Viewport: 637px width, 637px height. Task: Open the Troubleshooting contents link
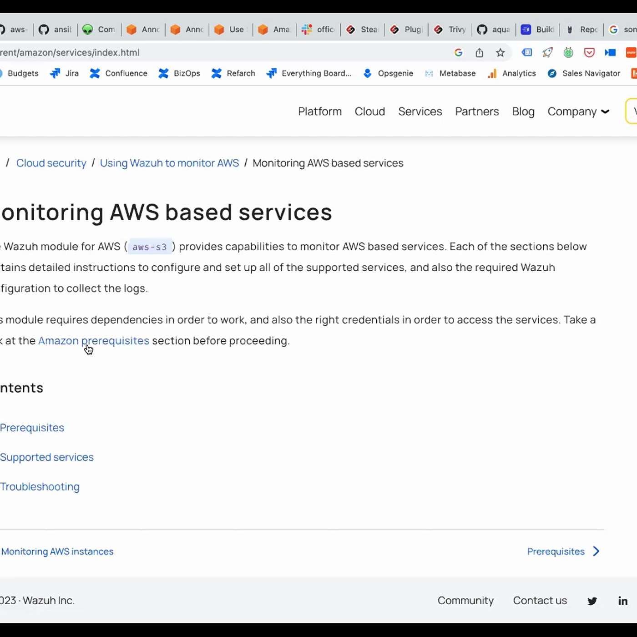(x=40, y=487)
